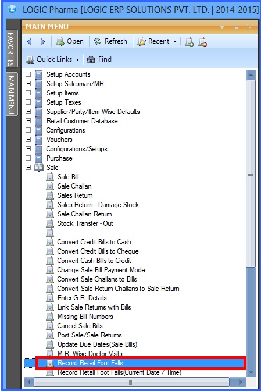Click the LOGIC Pharma application logo icon
The height and width of the screenshot is (391, 261).
coord(12,9)
